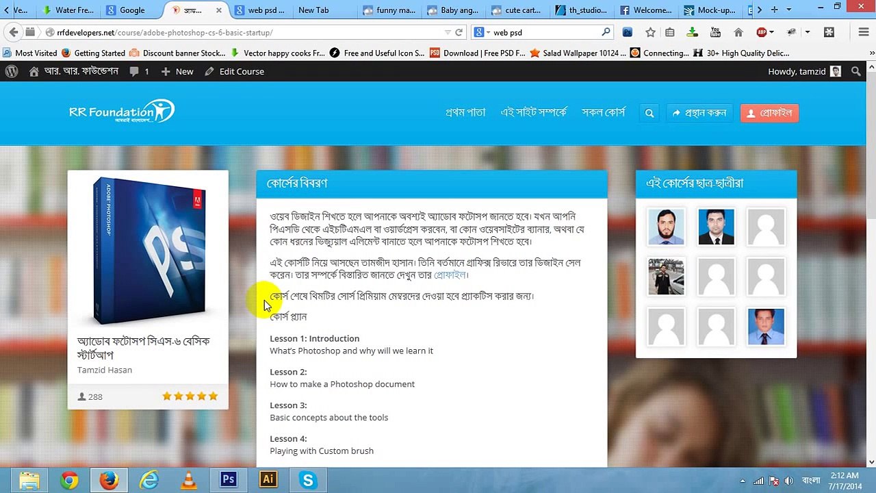
Task: Click the Edit Course admin link
Action: [x=234, y=71]
